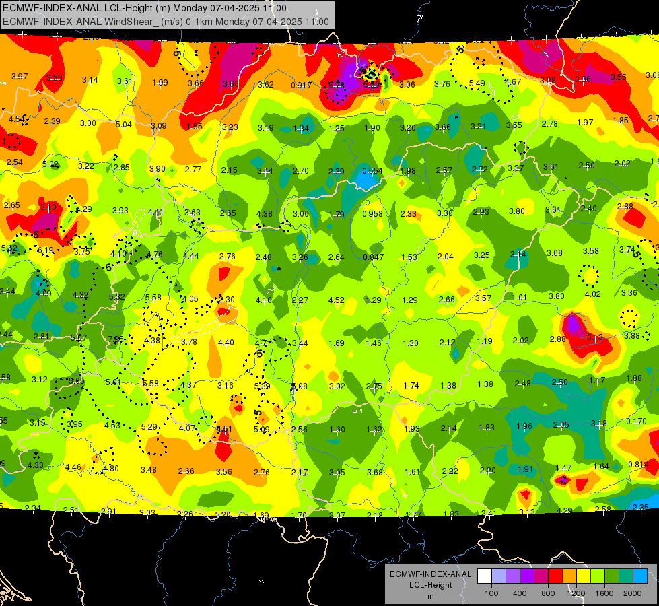Click the LCL-Height (m) header title line

pyautogui.click(x=145, y=8)
